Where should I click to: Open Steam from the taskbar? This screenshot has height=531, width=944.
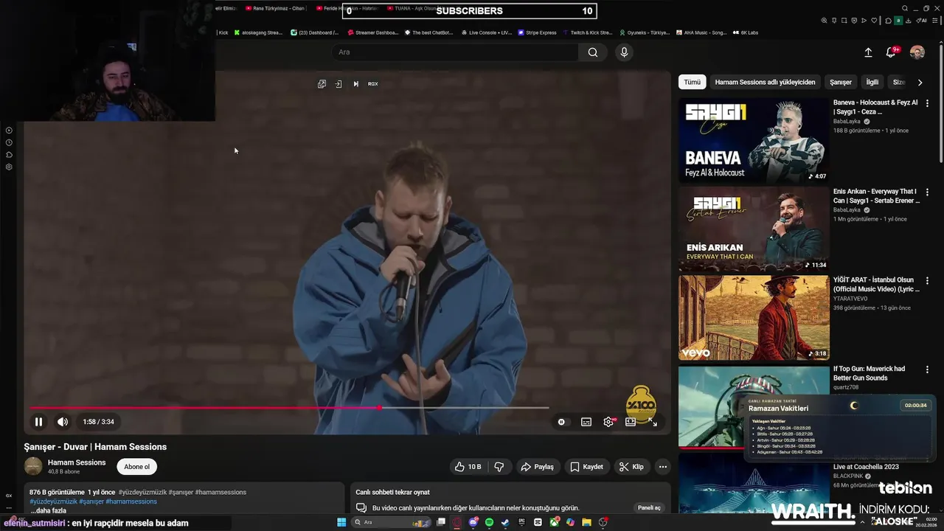505,522
